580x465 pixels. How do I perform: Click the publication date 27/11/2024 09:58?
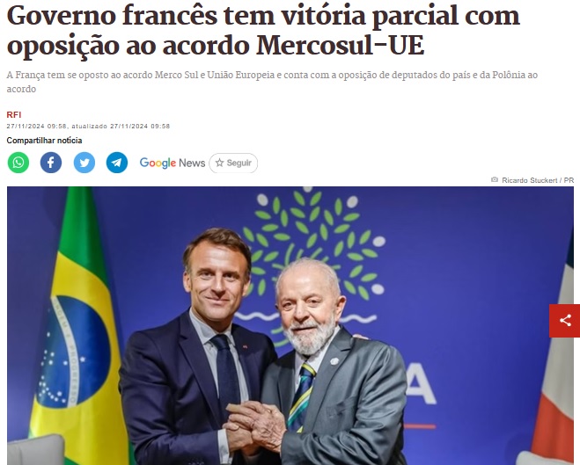tap(37, 126)
